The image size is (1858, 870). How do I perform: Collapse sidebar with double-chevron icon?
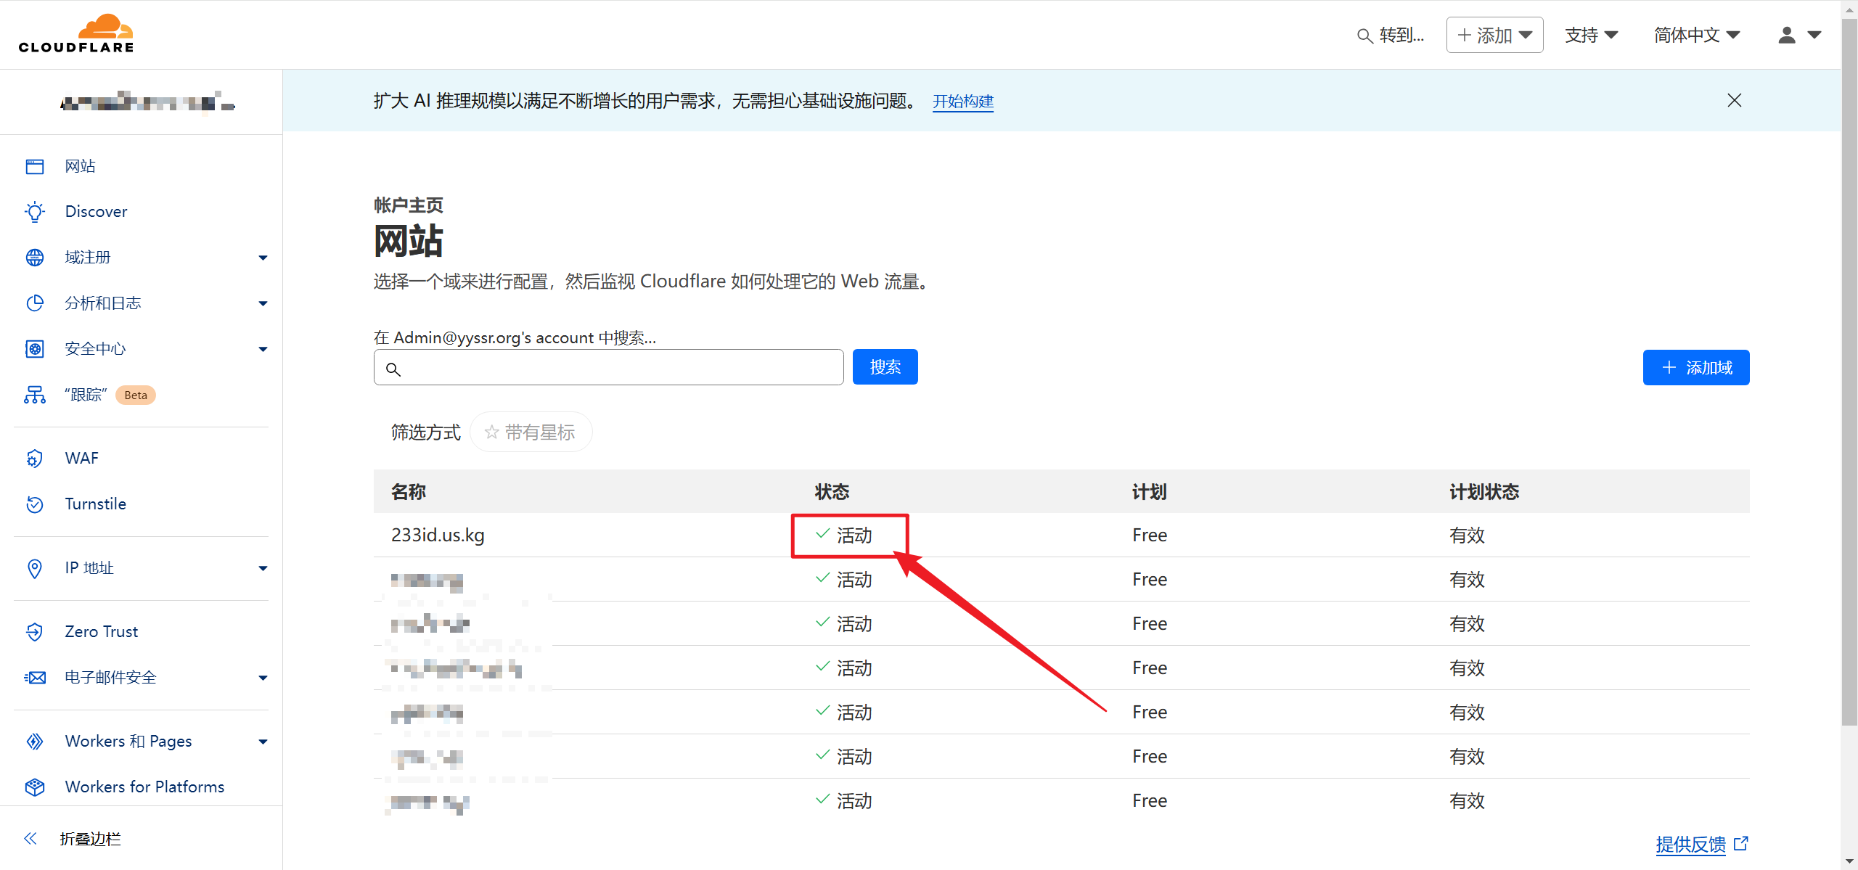pyautogui.click(x=30, y=839)
